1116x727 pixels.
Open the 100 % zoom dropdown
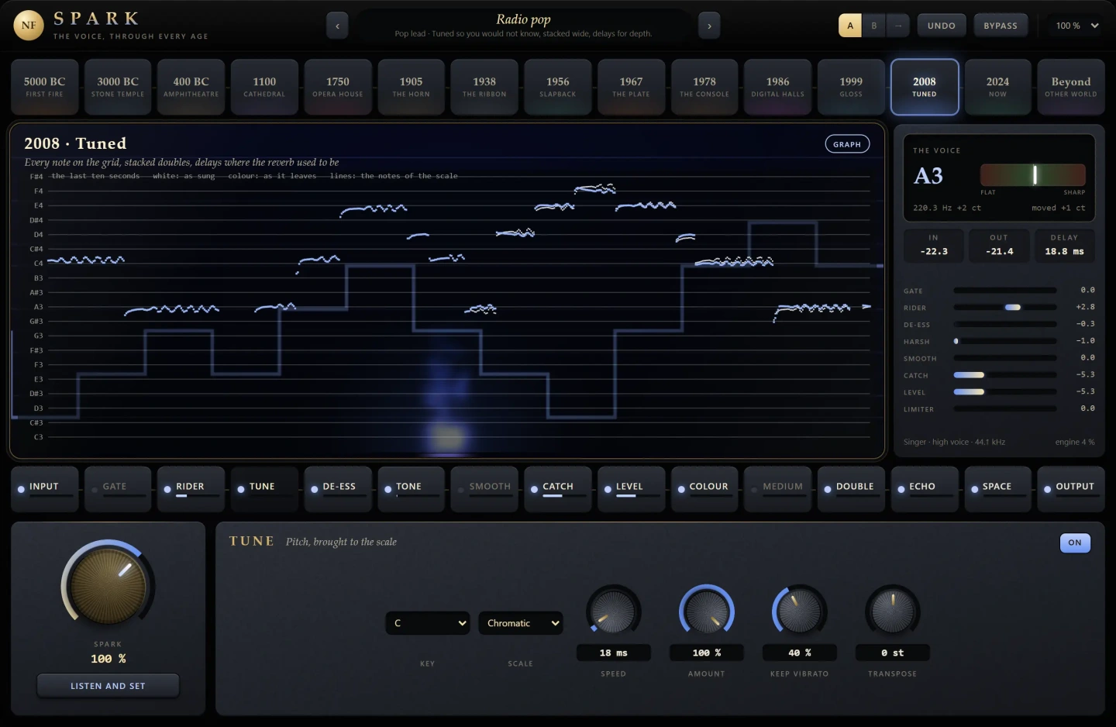click(x=1076, y=26)
